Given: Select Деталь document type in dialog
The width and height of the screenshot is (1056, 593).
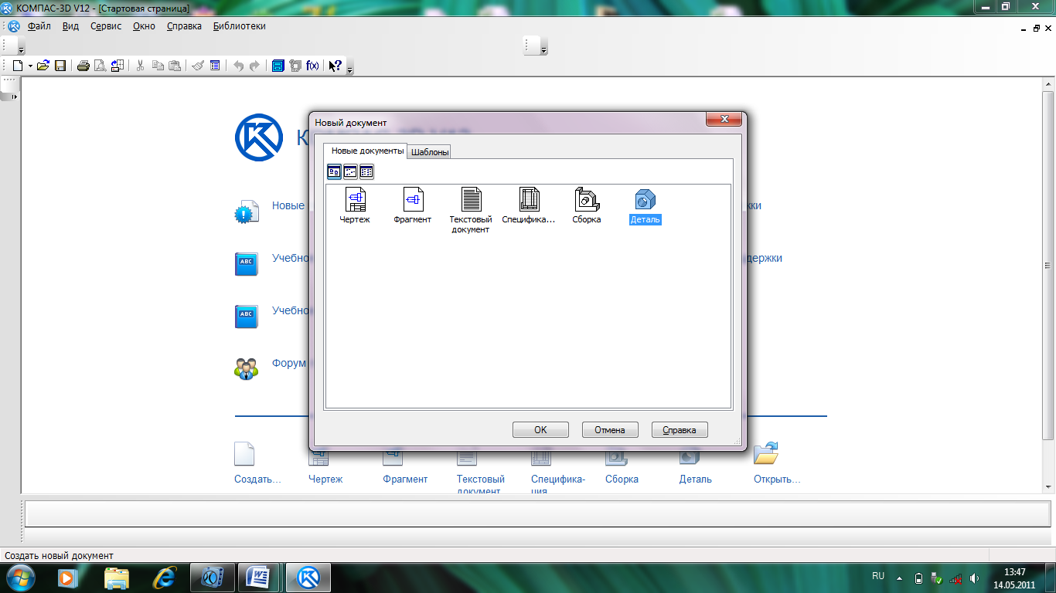Looking at the screenshot, I should [x=645, y=205].
